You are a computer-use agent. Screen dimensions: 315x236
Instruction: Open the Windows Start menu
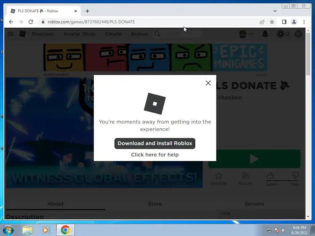[x=8, y=230]
